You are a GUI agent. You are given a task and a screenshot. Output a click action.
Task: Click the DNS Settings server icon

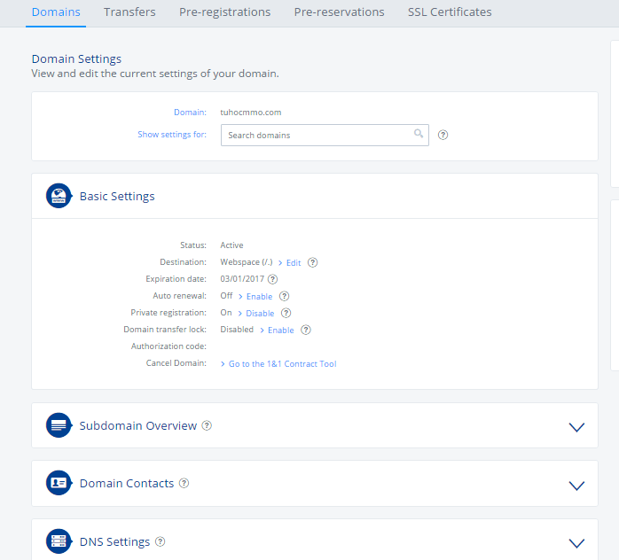click(x=59, y=541)
